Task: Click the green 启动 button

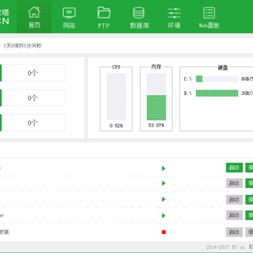Action: 234,168
